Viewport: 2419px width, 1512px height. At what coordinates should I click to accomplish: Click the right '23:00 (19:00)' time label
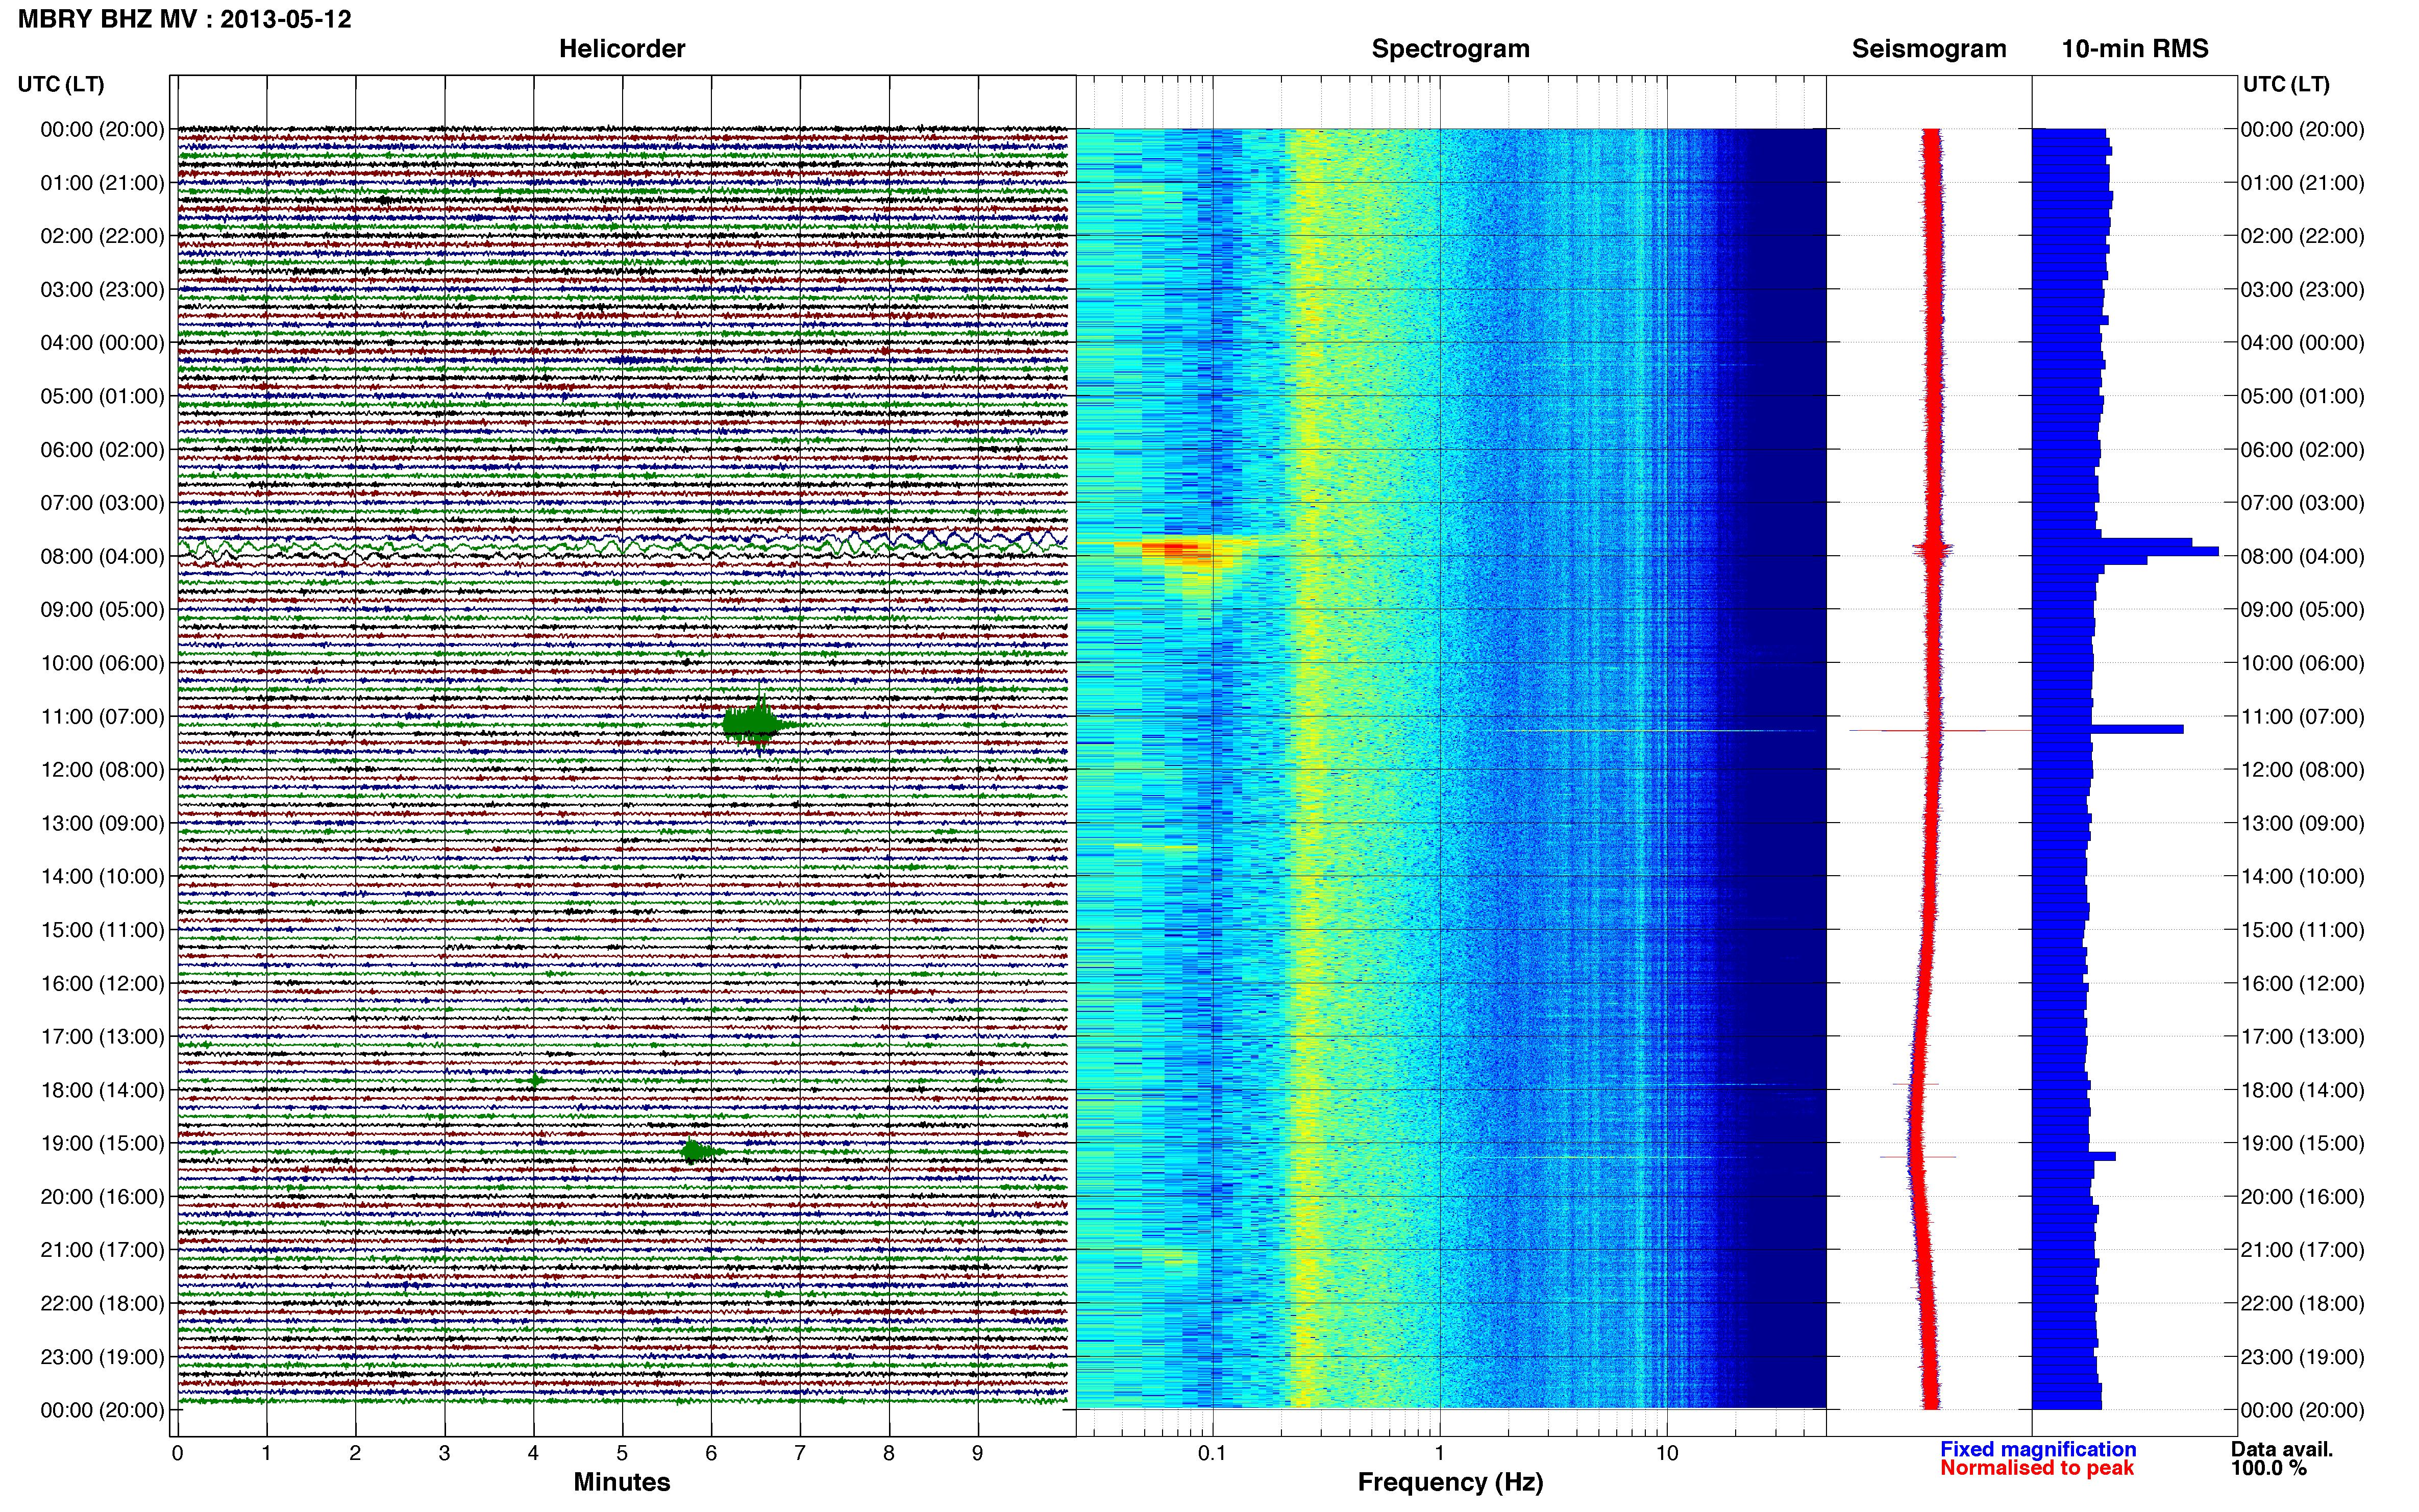click(x=2302, y=1357)
